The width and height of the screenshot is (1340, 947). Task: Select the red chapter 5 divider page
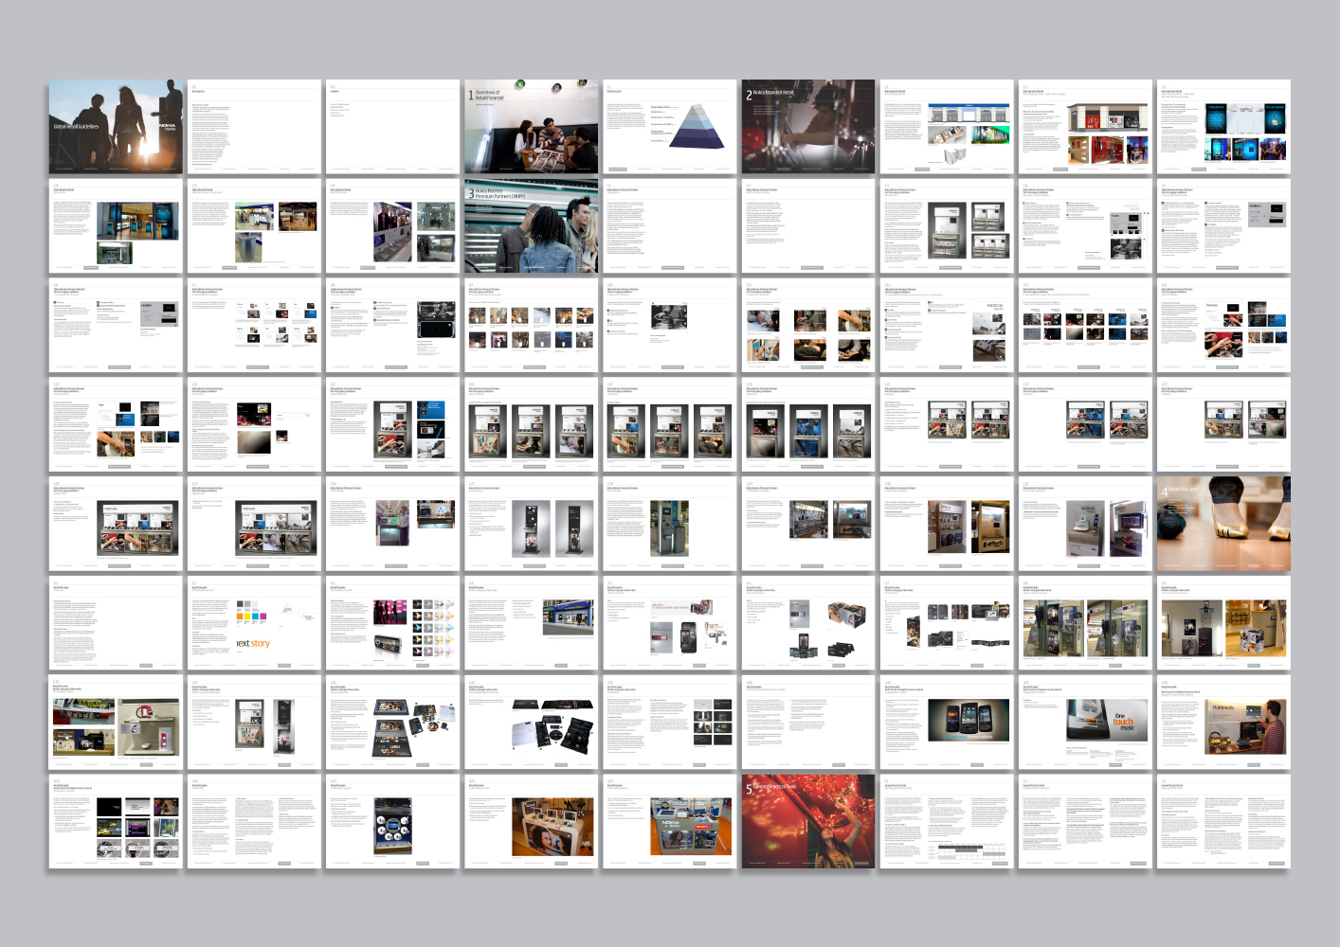tap(807, 821)
